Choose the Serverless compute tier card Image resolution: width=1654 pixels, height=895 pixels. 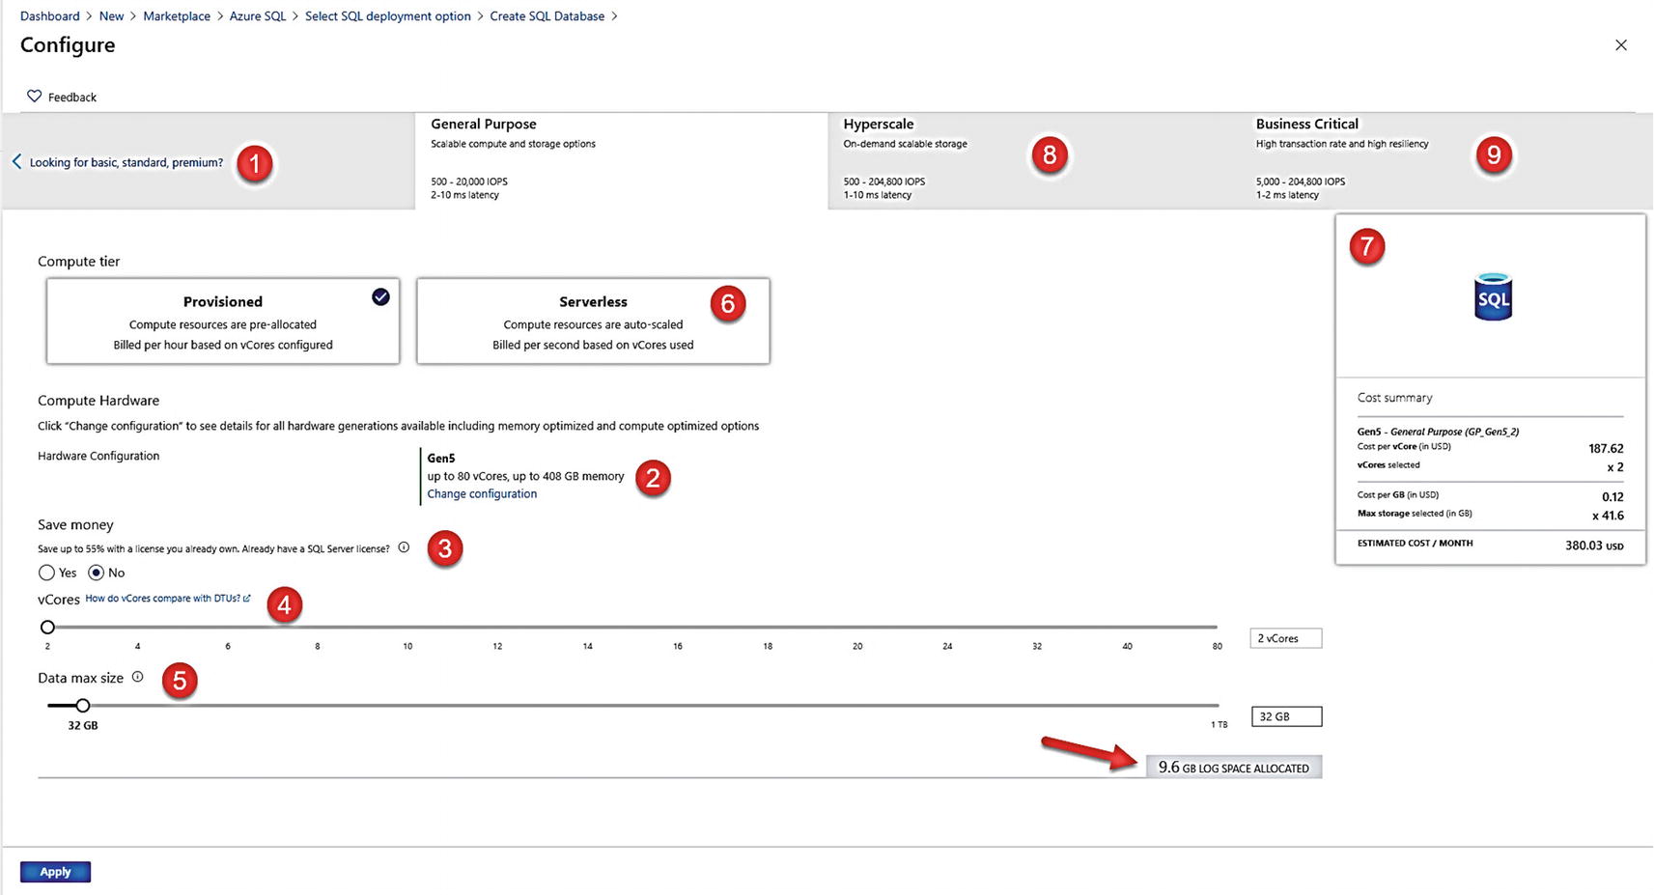pos(593,322)
